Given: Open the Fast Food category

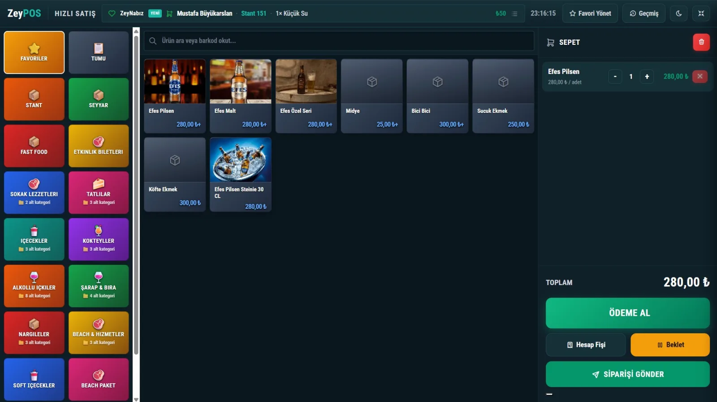Looking at the screenshot, I should (x=34, y=146).
